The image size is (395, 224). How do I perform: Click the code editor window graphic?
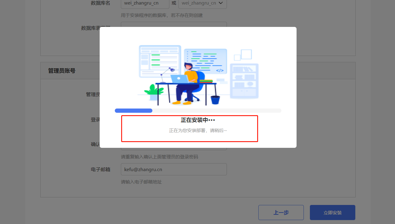pos(205,61)
